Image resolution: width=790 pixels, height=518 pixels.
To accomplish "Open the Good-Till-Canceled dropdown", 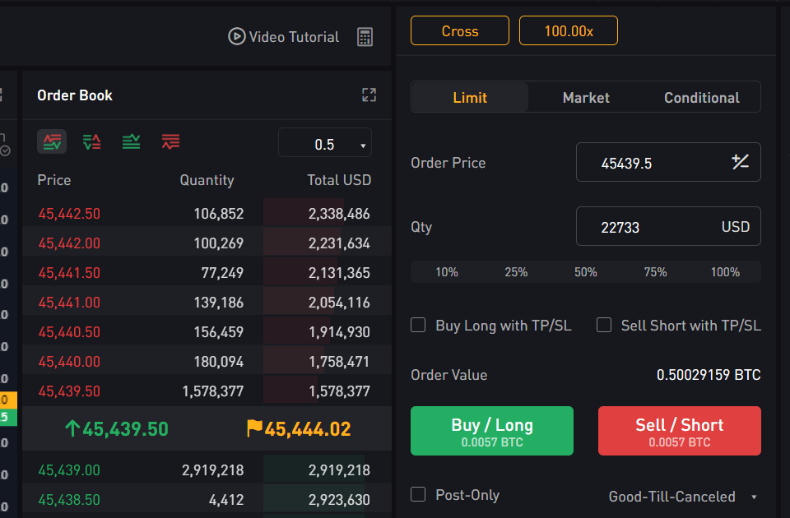I will point(682,497).
